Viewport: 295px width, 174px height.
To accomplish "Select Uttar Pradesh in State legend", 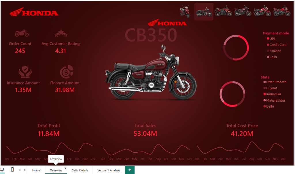I will (x=275, y=82).
